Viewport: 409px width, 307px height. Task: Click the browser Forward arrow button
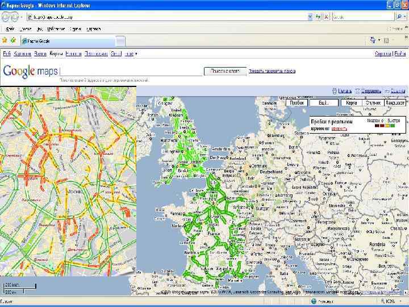(14, 17)
